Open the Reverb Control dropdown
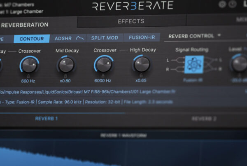247x166 pixels. (195, 36)
